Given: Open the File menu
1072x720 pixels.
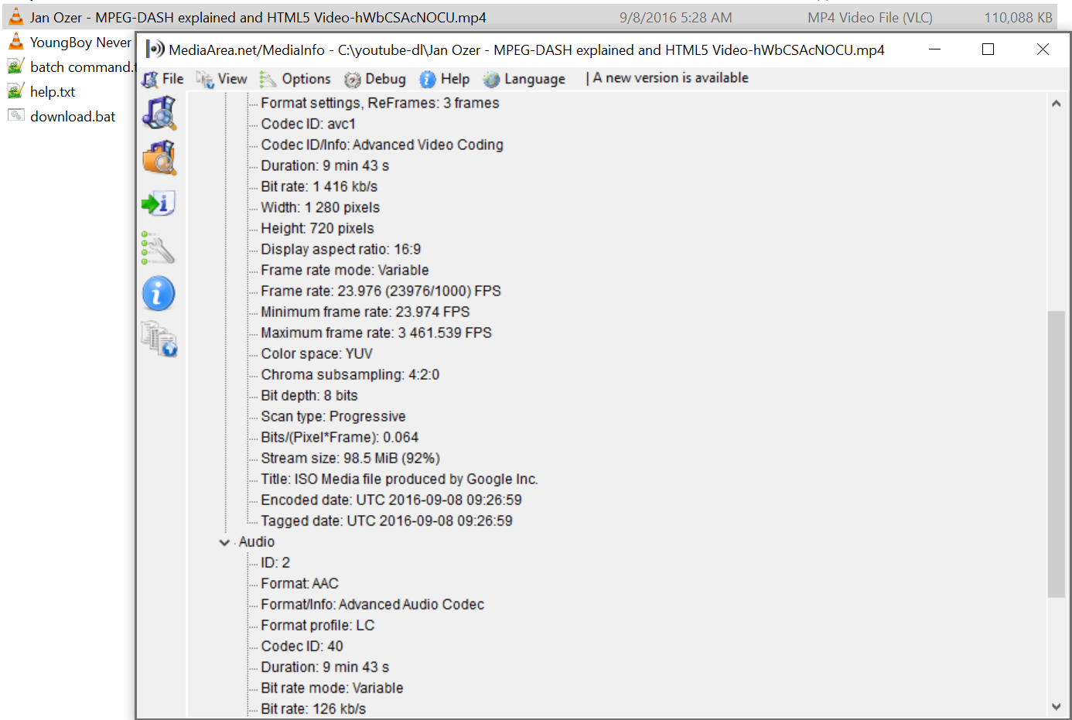Looking at the screenshot, I should click(163, 78).
